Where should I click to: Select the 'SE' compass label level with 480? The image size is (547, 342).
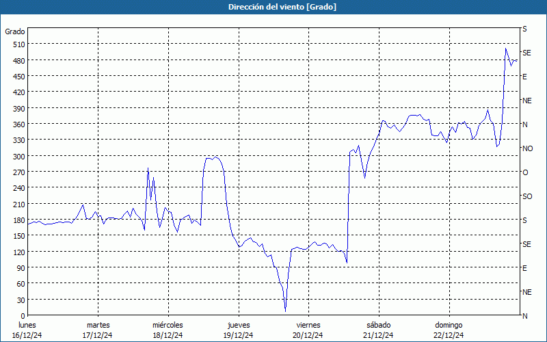[x=526, y=53]
